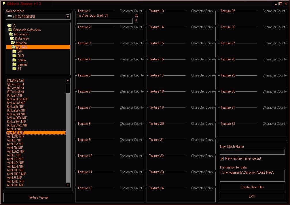This screenshot has width=290, height=205.
Task: Click the qanim folder icon
Action: click(x=14, y=60)
